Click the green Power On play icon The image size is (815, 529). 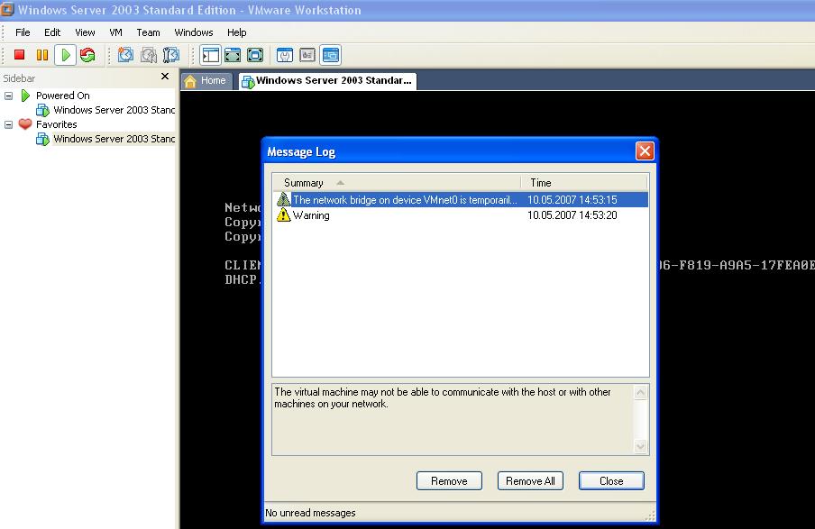click(66, 55)
